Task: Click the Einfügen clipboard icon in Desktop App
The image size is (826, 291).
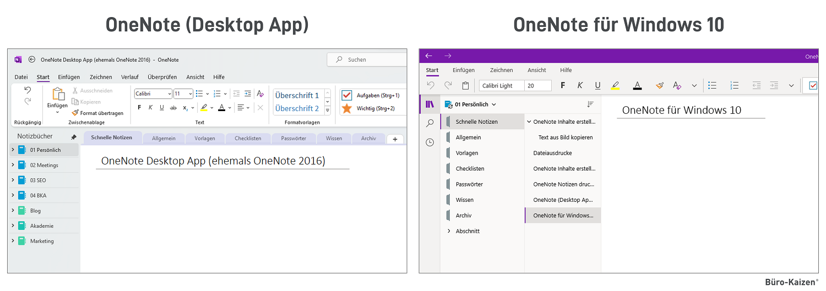Action: tap(58, 94)
